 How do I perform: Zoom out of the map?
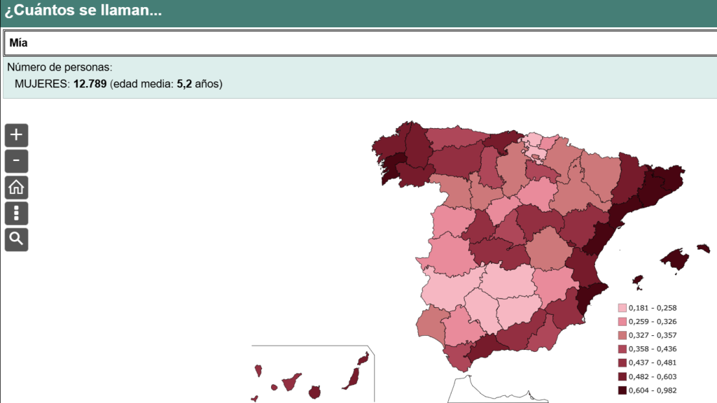16,162
